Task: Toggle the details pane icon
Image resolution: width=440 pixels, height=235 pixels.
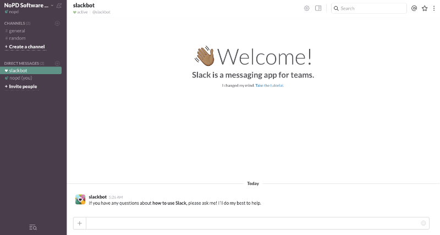Action: [318, 8]
